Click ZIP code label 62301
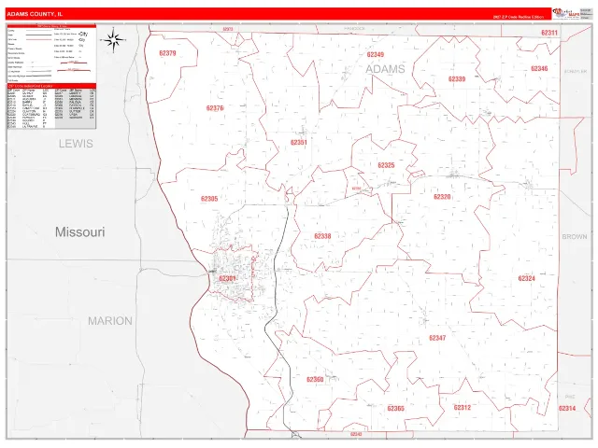Viewport: 598px width, 448px height. coord(227,279)
